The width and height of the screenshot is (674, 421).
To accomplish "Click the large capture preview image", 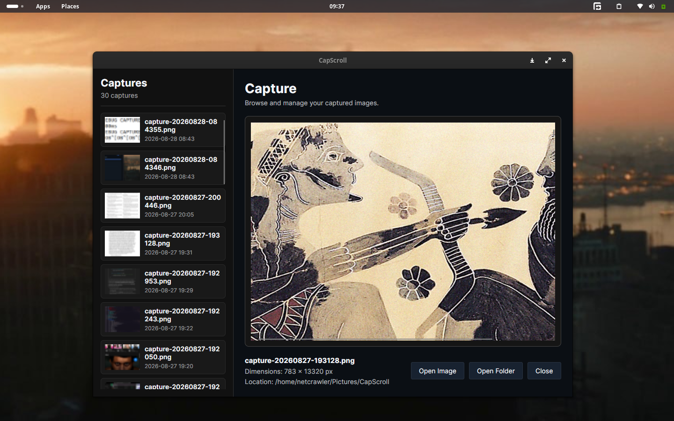I will point(403,231).
